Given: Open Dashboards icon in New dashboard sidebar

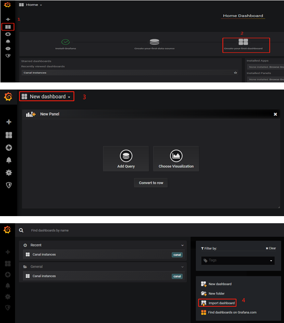Looking at the screenshot, I should 9,135.
